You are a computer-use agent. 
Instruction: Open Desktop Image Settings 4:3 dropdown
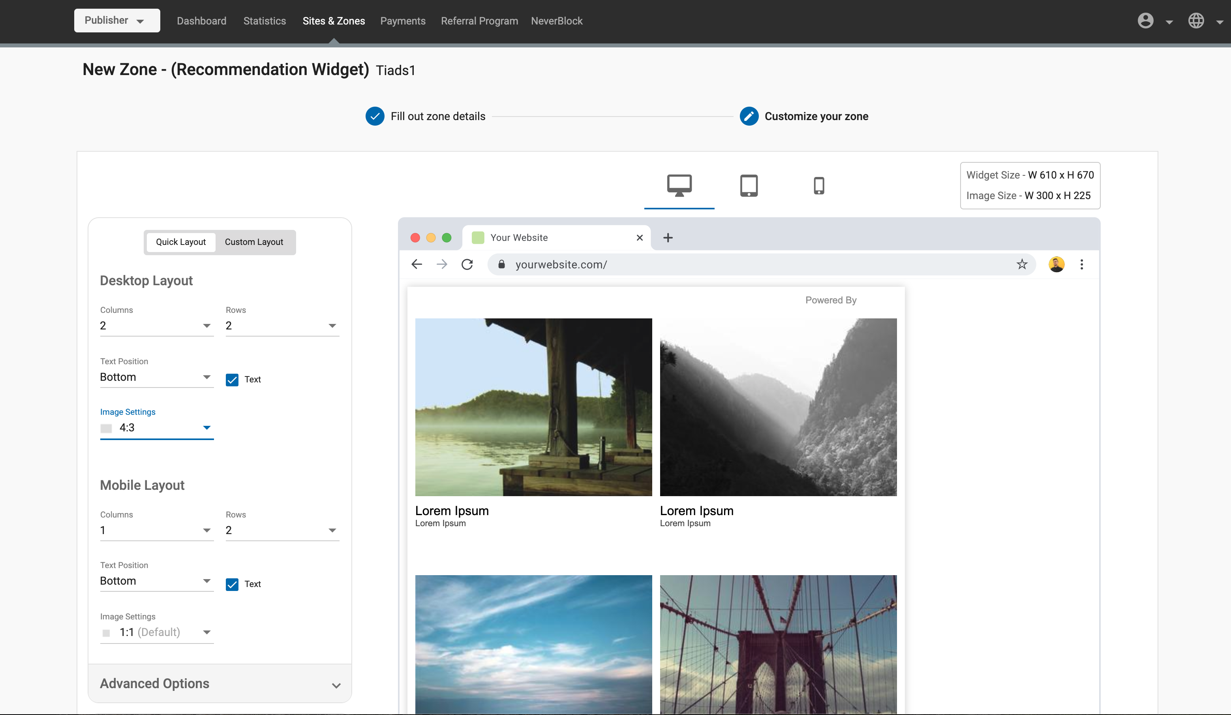pyautogui.click(x=156, y=428)
